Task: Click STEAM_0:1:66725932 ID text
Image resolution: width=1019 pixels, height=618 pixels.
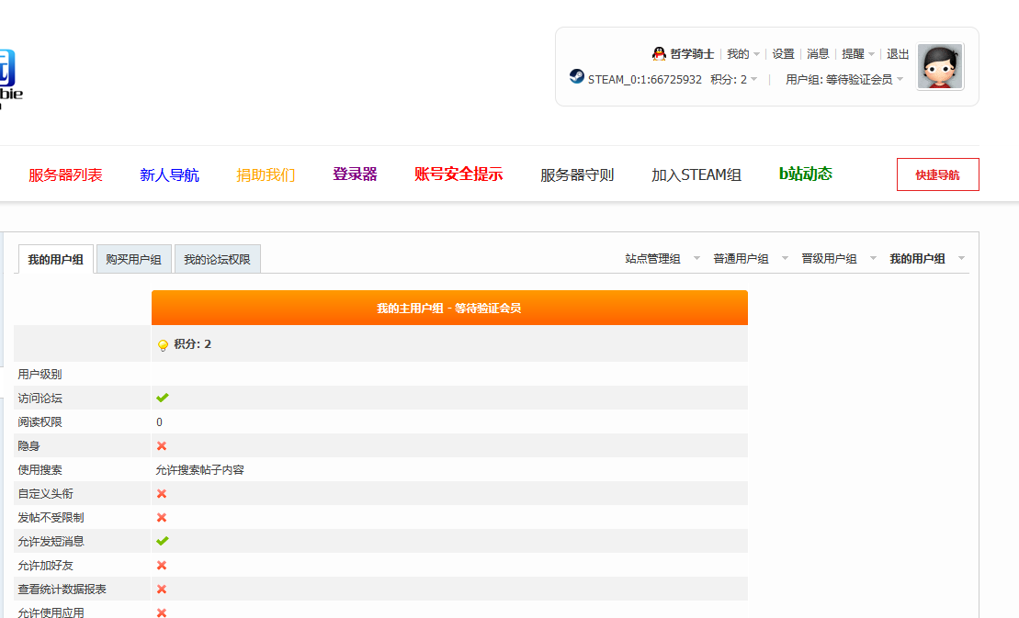Action: tap(645, 79)
